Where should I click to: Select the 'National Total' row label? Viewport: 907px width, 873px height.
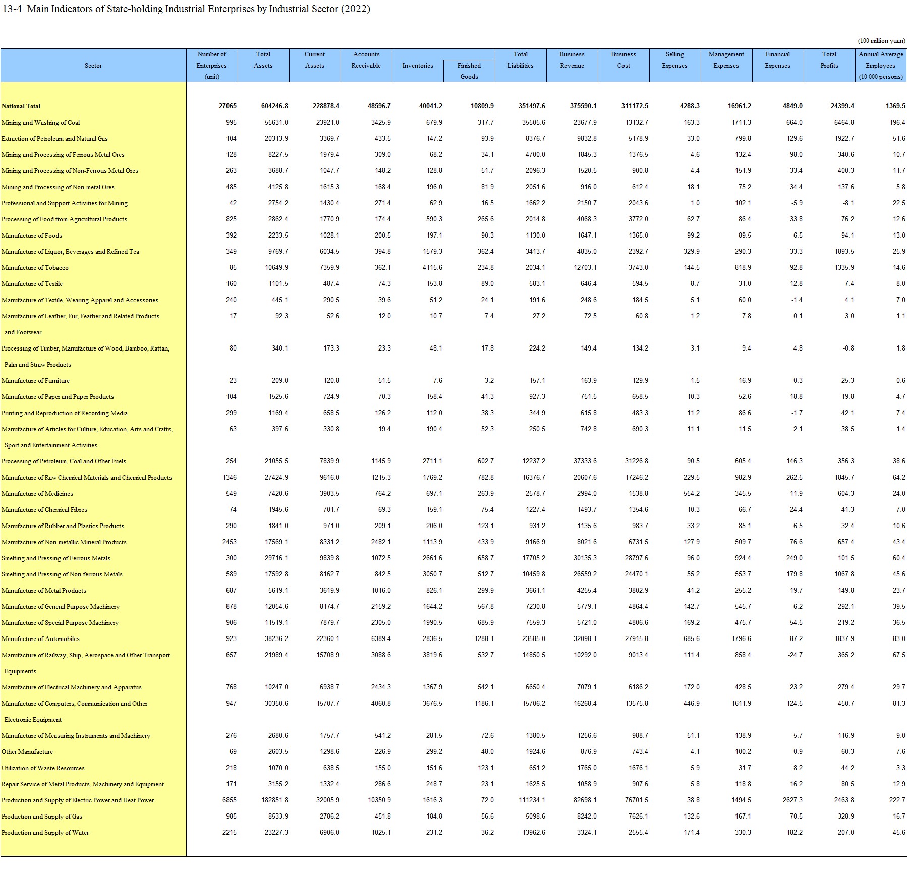21,106
